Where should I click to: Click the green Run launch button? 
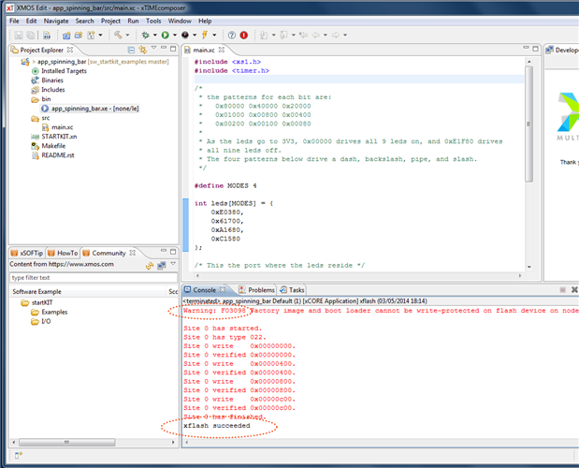165,35
